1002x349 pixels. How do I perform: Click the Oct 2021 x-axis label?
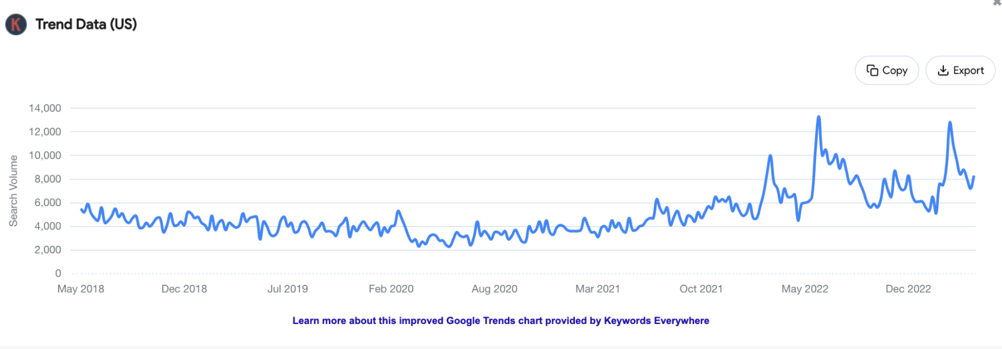click(x=701, y=289)
